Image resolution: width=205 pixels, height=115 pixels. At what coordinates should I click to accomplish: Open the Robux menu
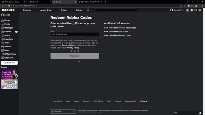click(79, 10)
